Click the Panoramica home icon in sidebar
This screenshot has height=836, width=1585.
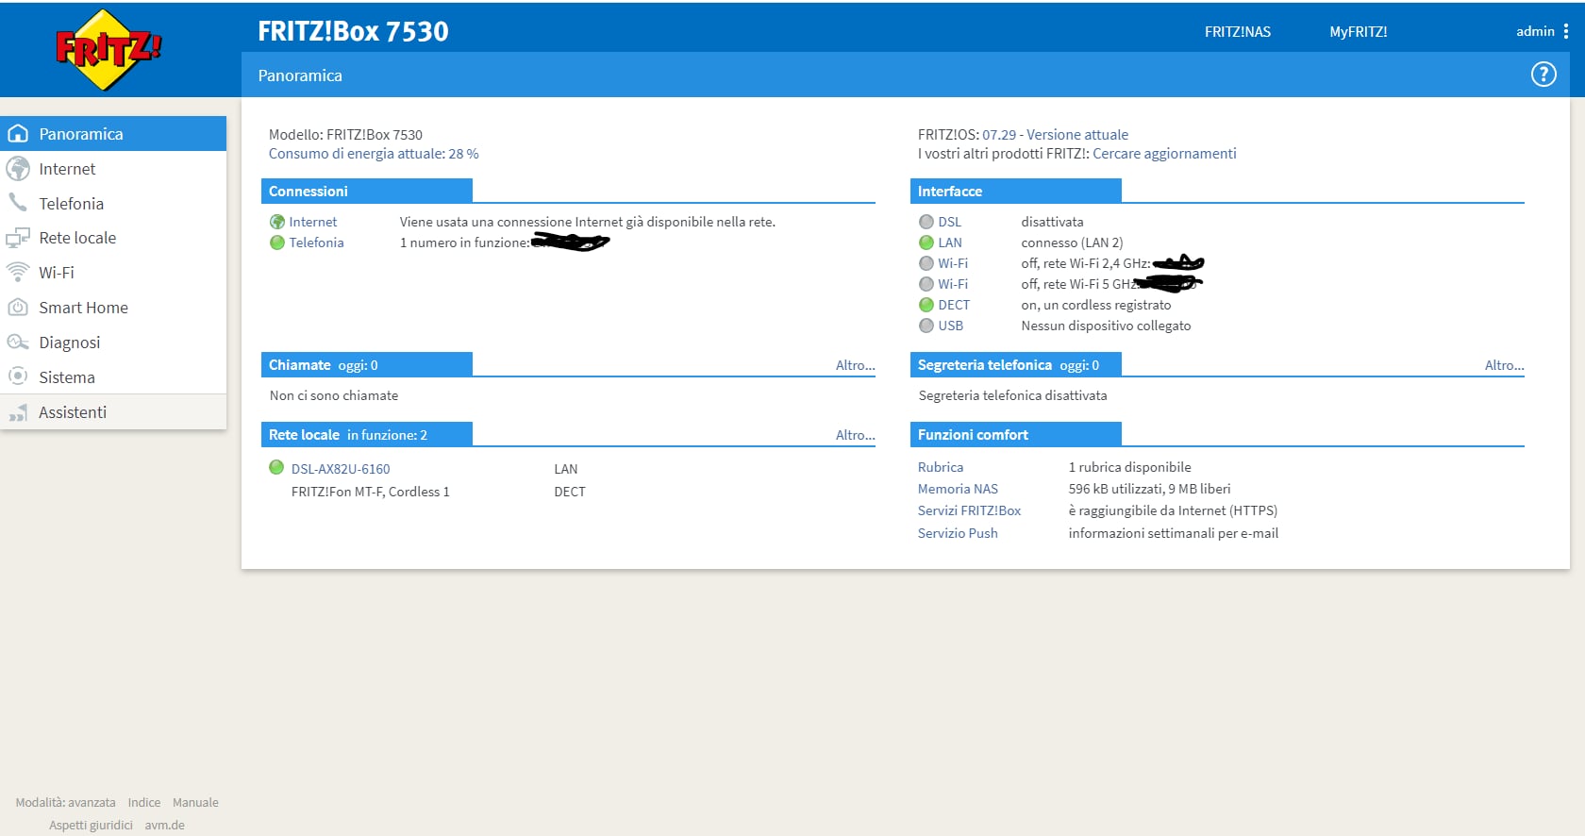(18, 134)
